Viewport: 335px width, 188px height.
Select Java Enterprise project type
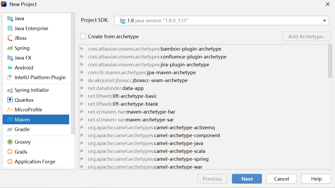tap(31, 28)
